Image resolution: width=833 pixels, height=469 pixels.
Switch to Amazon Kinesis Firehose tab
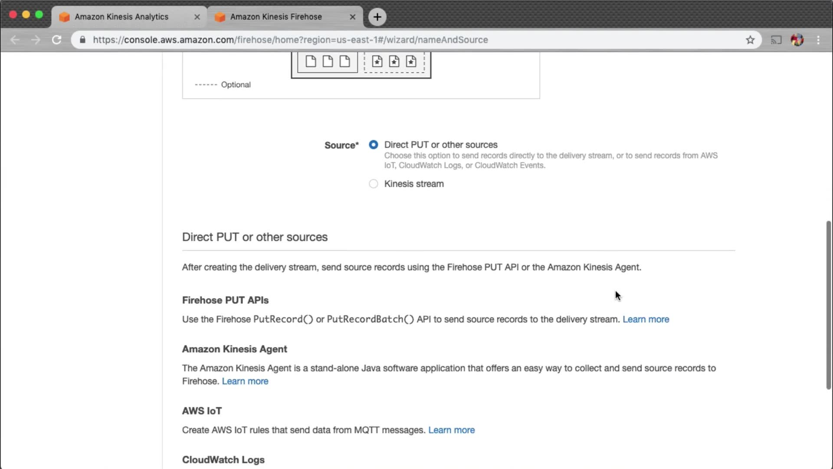[276, 17]
